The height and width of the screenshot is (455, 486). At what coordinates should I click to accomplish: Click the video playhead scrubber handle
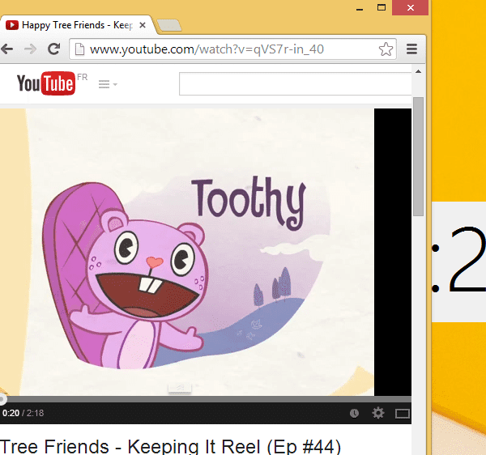2,399
